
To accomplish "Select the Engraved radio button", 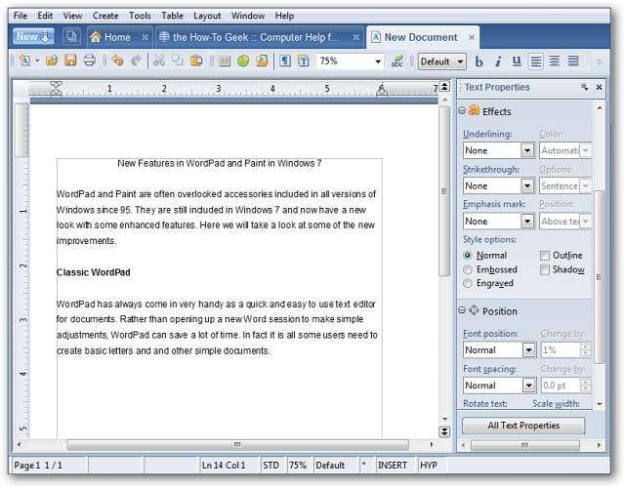I will 470,283.
